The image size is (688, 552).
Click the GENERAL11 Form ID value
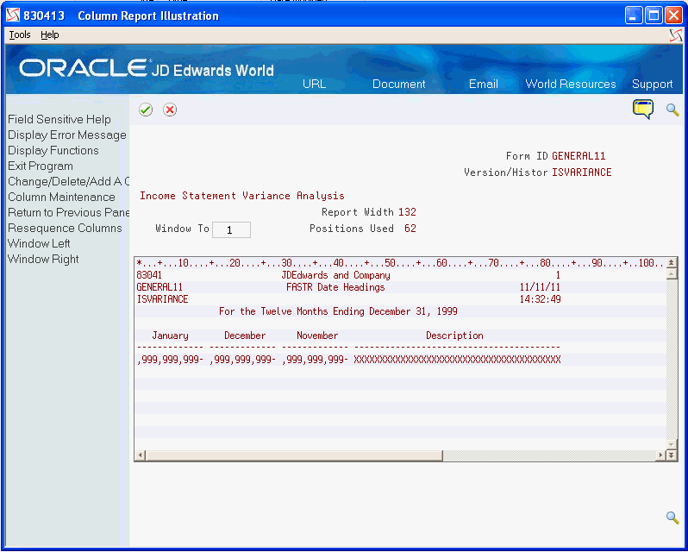click(579, 156)
